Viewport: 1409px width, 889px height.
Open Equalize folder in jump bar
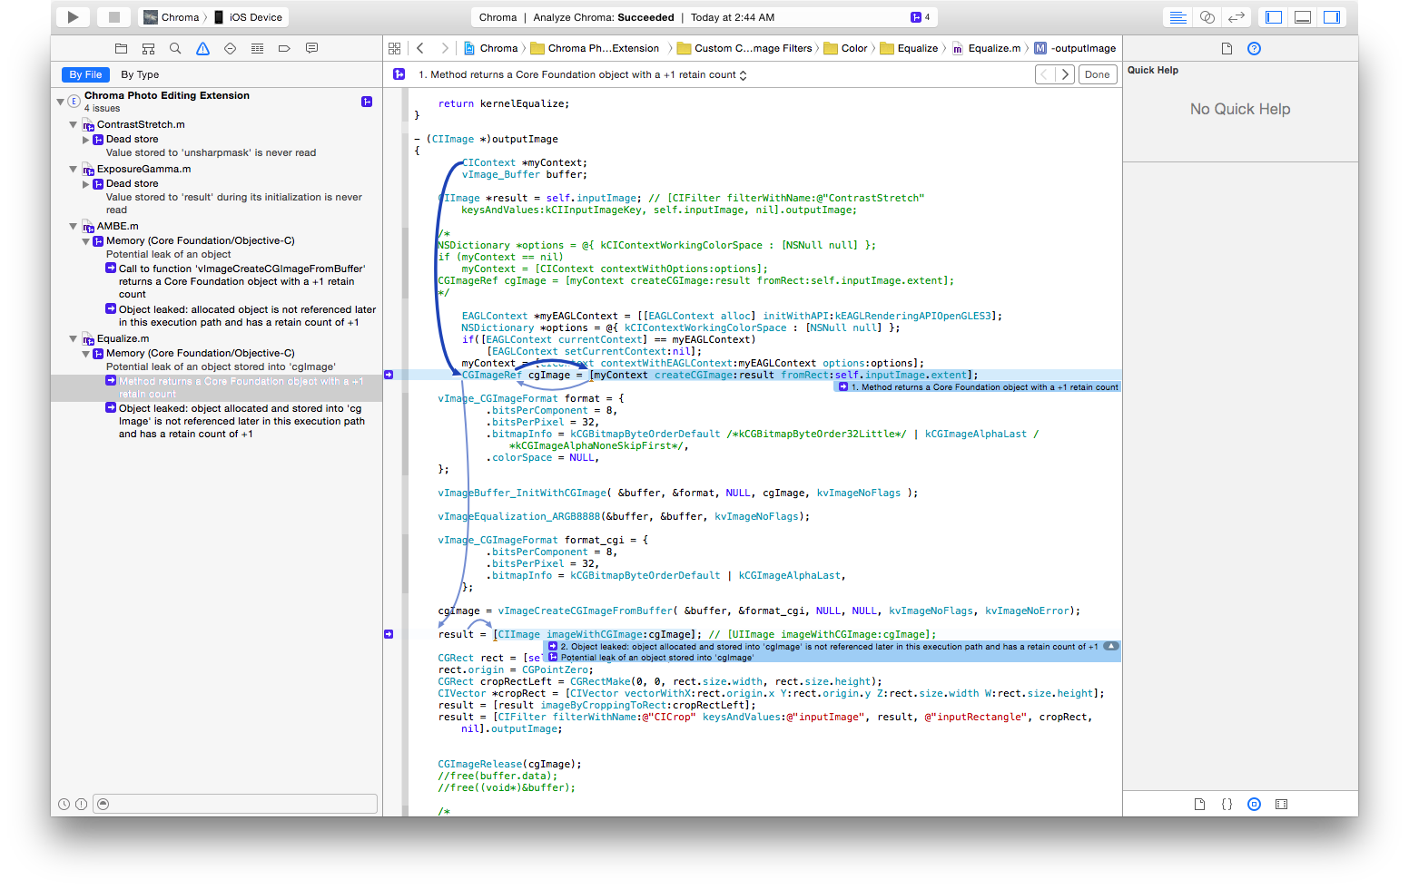click(909, 48)
